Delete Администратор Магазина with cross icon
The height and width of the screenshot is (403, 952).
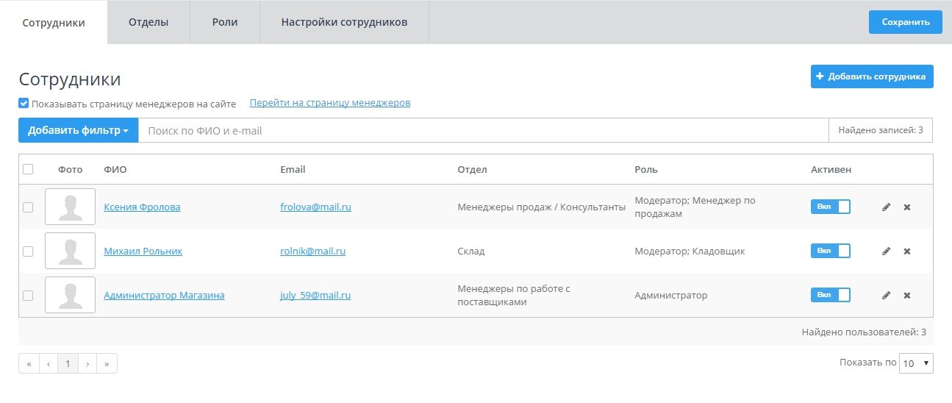pyautogui.click(x=906, y=296)
